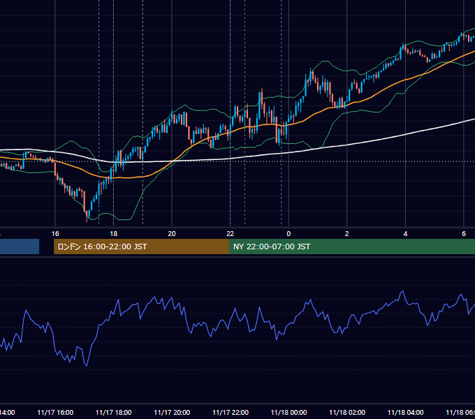Click the NY 22:00-07:00 JST session bar
The image size is (475, 419).
[351, 247]
